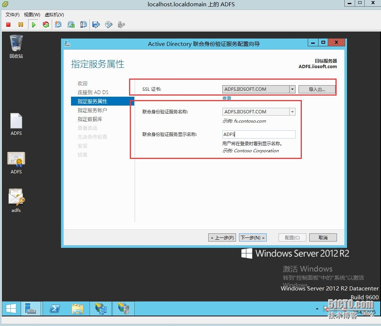Image resolution: width=381 pixels, height=326 pixels.
Task: Select the 结果 wizard step
Action: [x=82, y=154]
